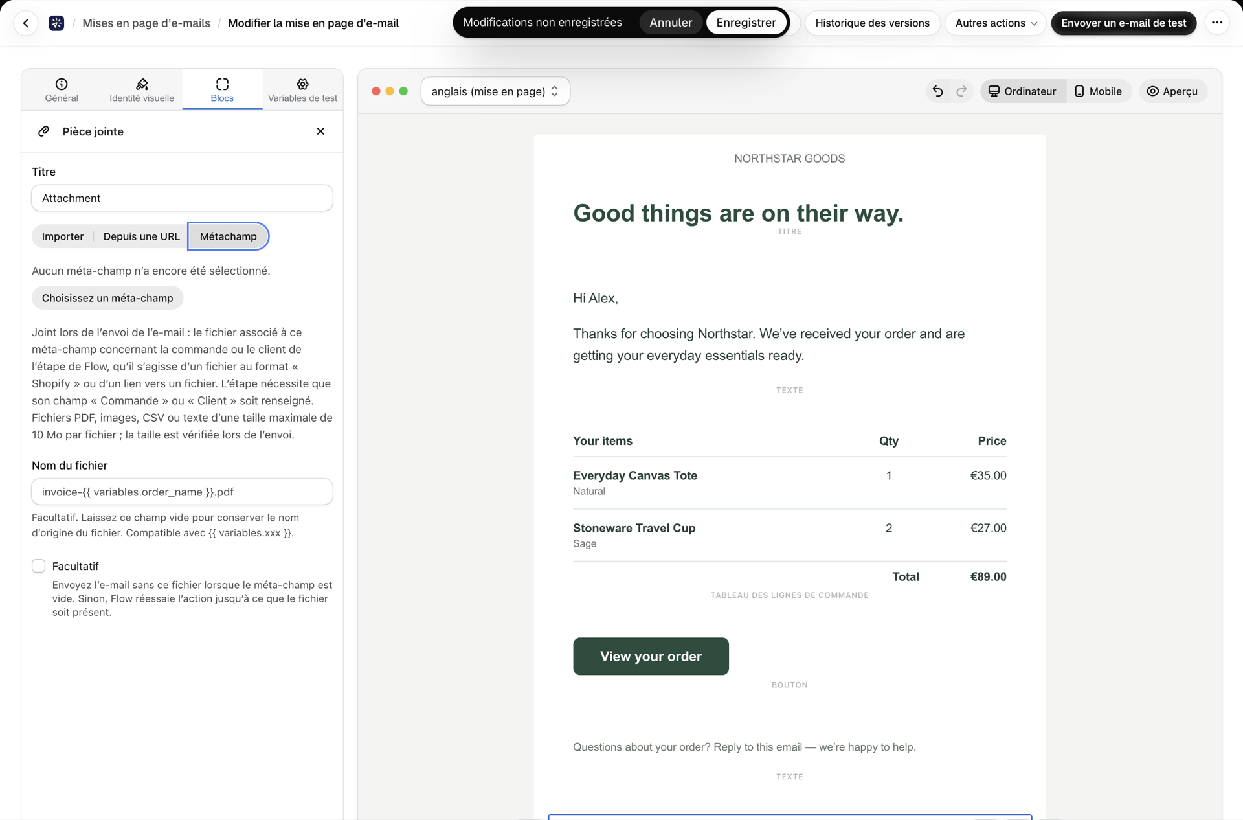The width and height of the screenshot is (1243, 820).
Task: Close the Pièce jointe panel
Action: (x=320, y=131)
